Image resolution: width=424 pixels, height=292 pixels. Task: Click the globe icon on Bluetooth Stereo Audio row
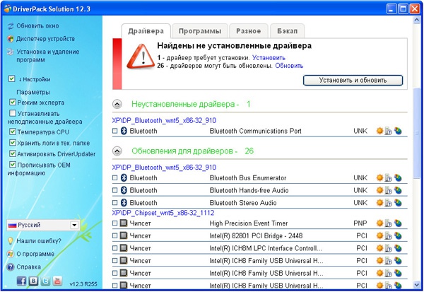(x=398, y=203)
